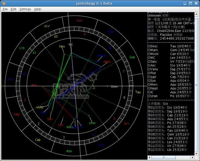Click the Cap sign label on zodiac ring
200x161 pixels.
click(38, 140)
